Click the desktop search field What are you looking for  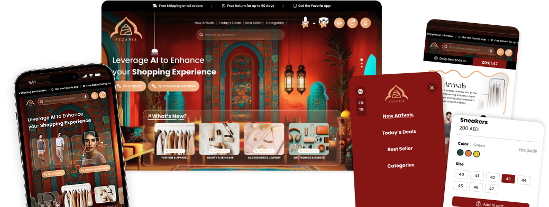tap(241, 35)
